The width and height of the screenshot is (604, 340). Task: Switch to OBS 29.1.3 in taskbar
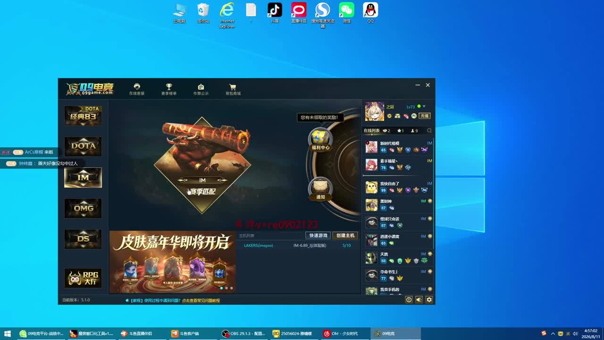coord(244,333)
